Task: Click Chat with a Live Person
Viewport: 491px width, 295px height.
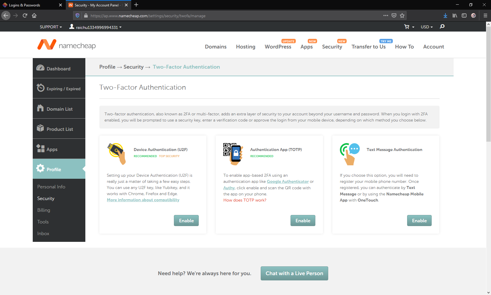Action: click(x=294, y=273)
